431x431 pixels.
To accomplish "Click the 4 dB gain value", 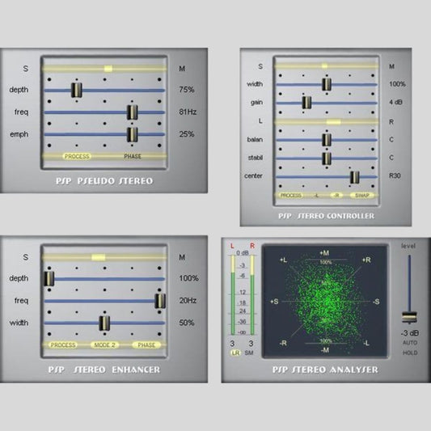I will tap(395, 102).
